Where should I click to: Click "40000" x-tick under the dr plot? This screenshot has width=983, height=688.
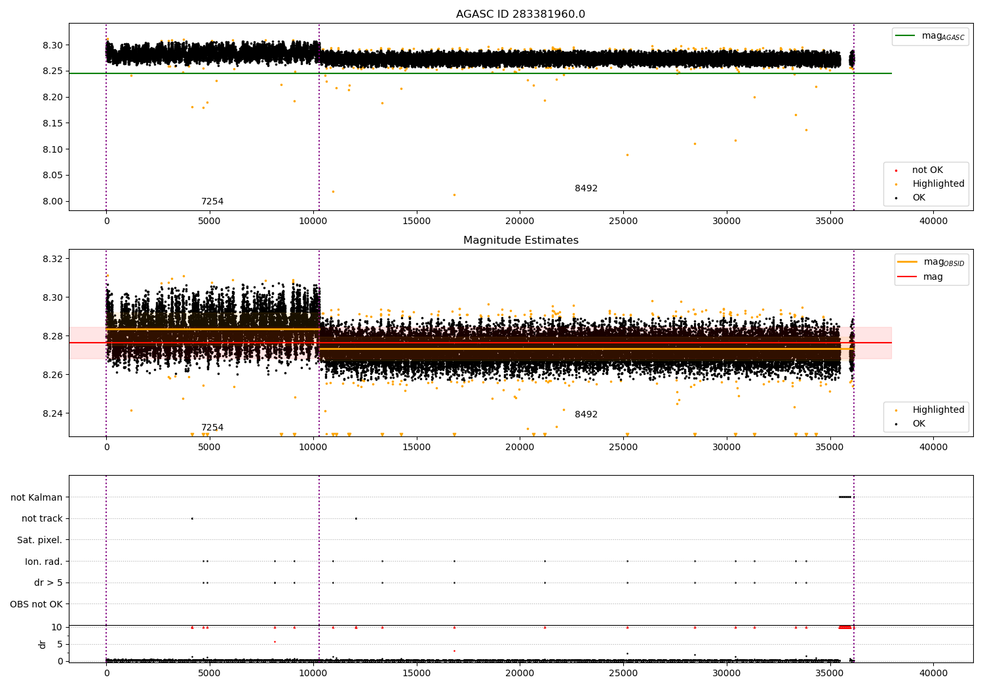(x=933, y=673)
